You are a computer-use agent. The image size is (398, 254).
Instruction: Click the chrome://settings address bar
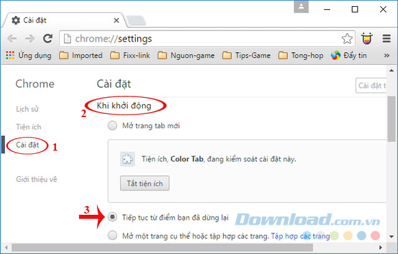207,39
